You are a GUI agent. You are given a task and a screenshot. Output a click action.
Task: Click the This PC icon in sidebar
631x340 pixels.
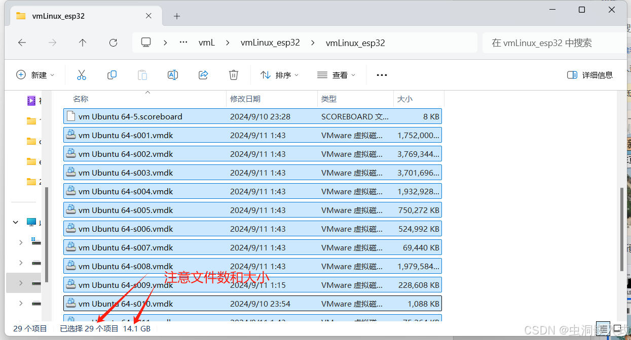tap(31, 222)
